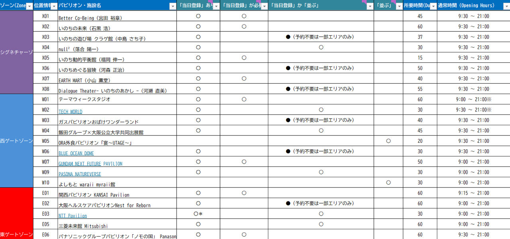
Task: Select position code cell W10
Action: 45,183
